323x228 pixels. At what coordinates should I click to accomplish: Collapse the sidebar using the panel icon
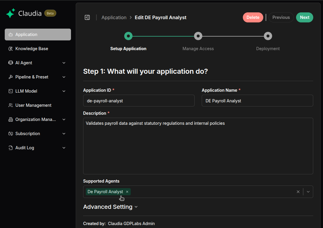point(87,17)
